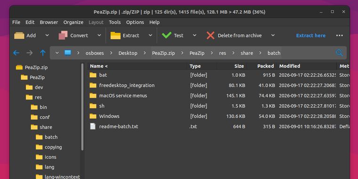
Task: Select the PeaZip folder in tree
Action: coord(37,77)
